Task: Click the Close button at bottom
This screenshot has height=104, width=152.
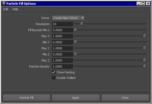Action: (125, 98)
